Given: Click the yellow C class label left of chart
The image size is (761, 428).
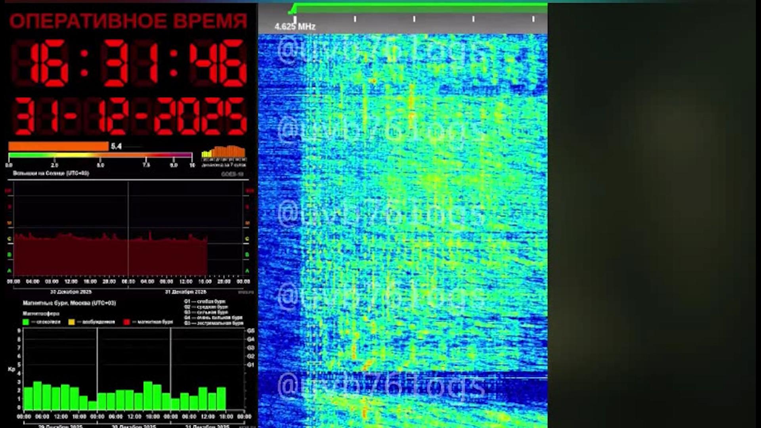Looking at the screenshot, I should [x=10, y=239].
